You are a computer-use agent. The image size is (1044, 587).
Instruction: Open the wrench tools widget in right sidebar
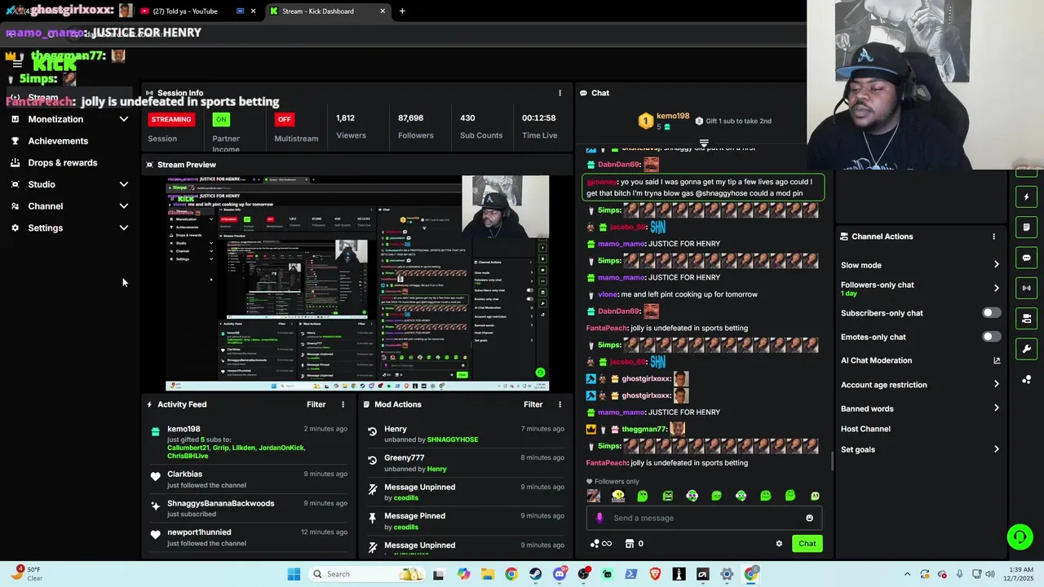[x=1026, y=349]
